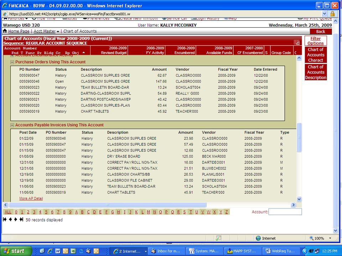Open Filter Options

pos(316,41)
